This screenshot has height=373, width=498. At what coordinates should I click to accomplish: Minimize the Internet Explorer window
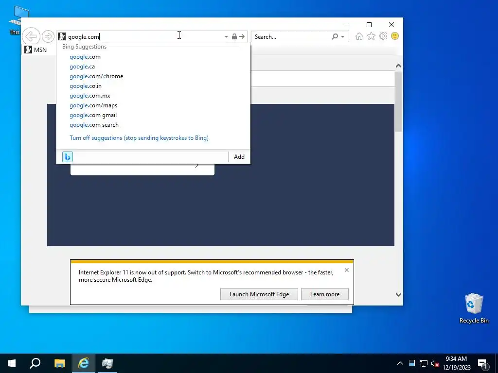pyautogui.click(x=347, y=25)
